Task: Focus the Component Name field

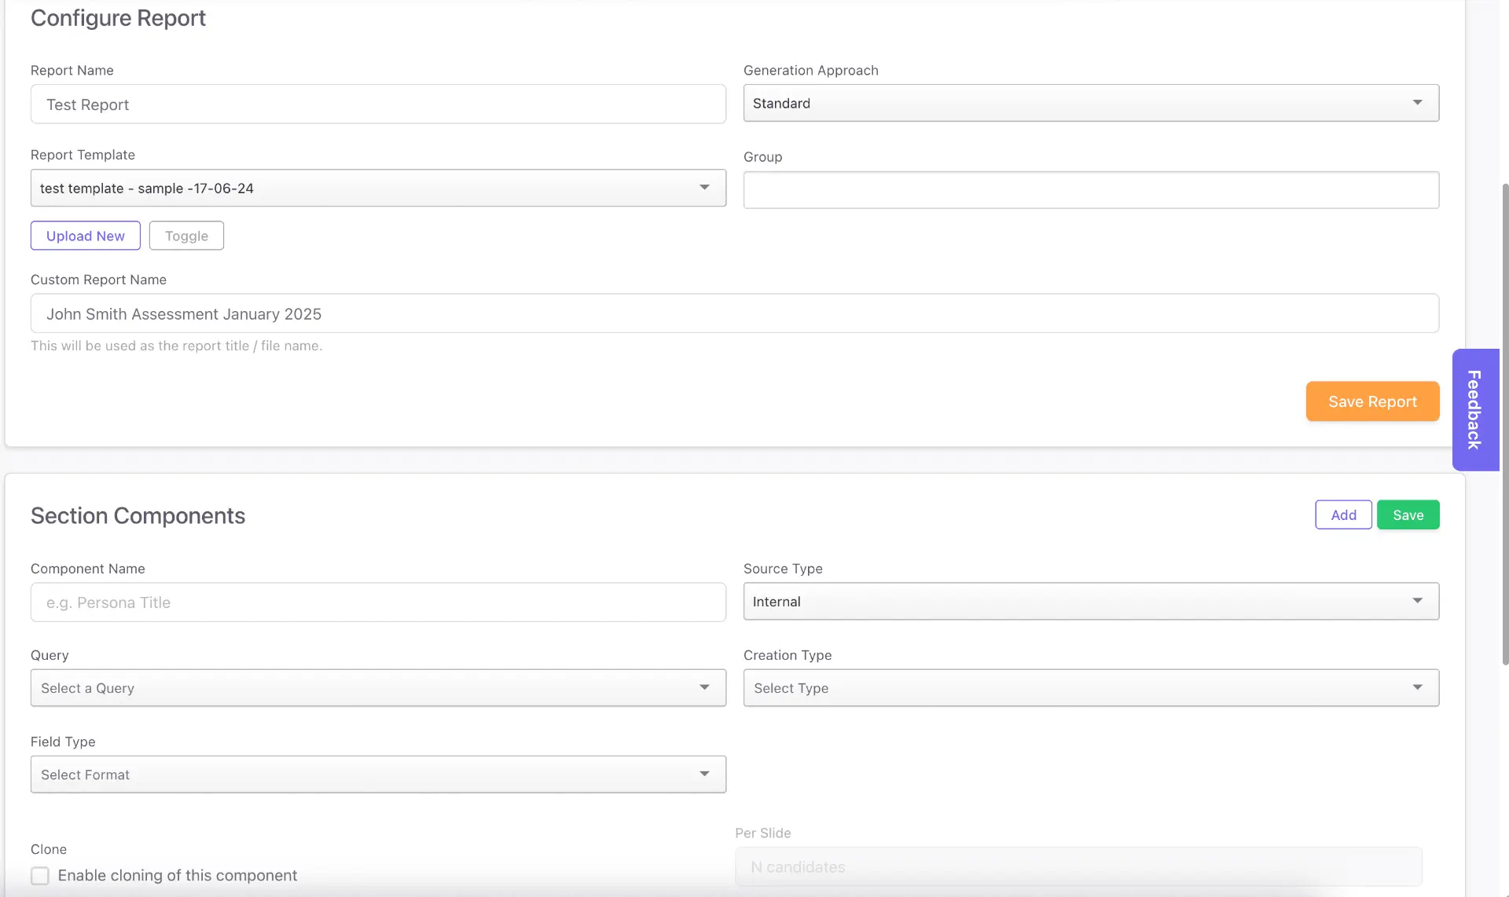Action: [378, 602]
